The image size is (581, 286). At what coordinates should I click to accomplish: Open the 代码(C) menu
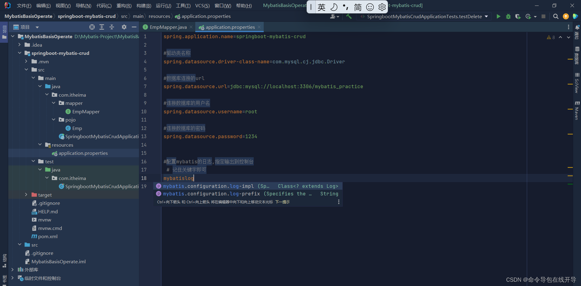click(x=104, y=5)
